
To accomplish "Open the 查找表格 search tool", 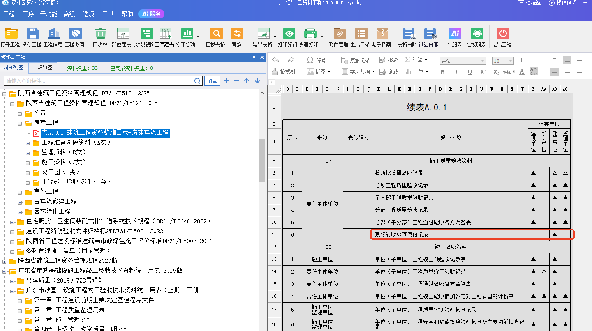I will click(215, 37).
